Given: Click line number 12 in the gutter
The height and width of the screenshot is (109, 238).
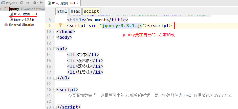Looking at the screenshot, I should click(49, 43).
